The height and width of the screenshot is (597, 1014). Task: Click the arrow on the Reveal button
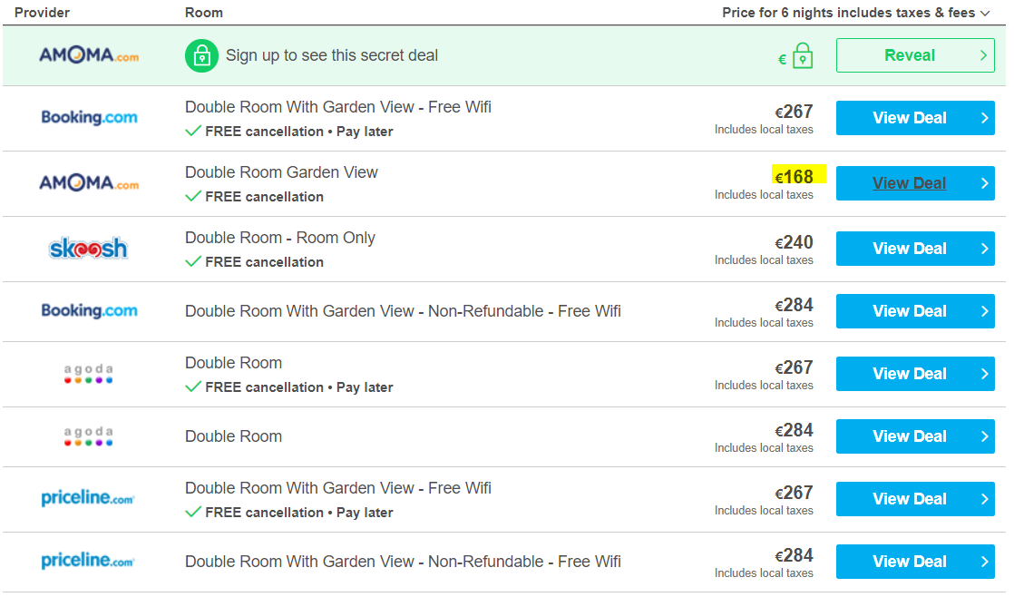pos(983,55)
